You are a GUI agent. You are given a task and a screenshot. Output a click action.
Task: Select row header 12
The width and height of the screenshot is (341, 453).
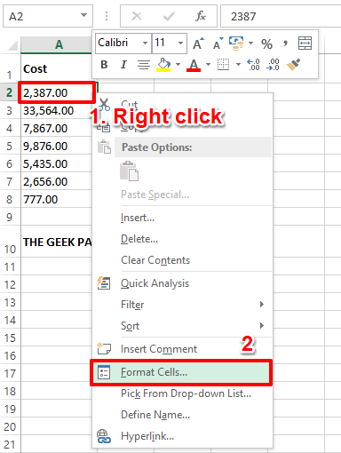(10, 284)
